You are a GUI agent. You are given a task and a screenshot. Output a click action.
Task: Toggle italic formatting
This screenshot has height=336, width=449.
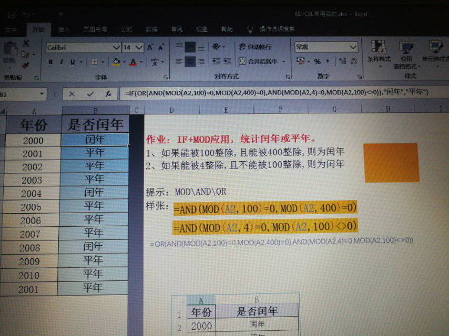pos(62,62)
